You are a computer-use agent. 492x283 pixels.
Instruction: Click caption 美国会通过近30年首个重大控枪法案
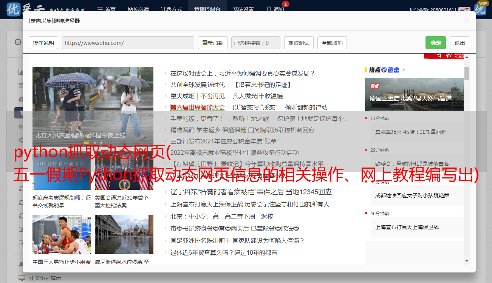[x=122, y=201]
